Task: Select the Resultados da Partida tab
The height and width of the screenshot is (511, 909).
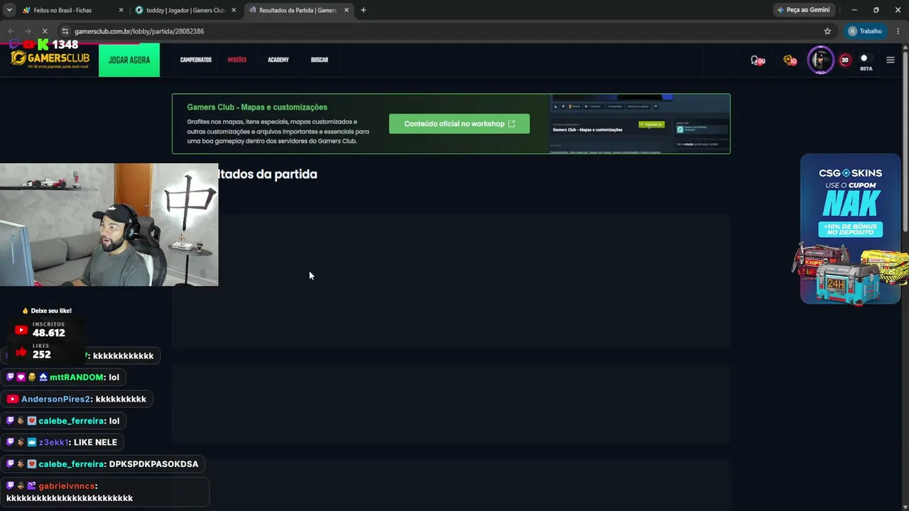Action: 298,10
